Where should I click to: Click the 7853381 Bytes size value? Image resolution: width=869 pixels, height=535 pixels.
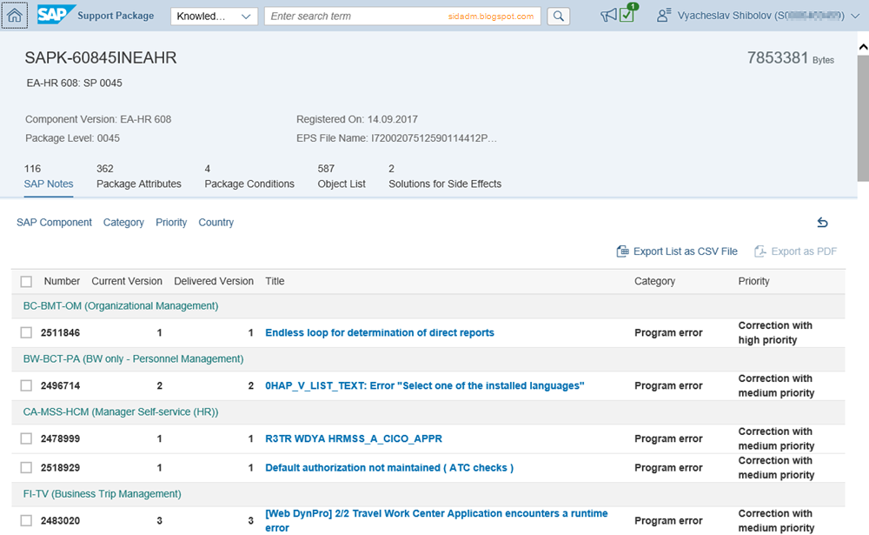pyautogui.click(x=790, y=57)
